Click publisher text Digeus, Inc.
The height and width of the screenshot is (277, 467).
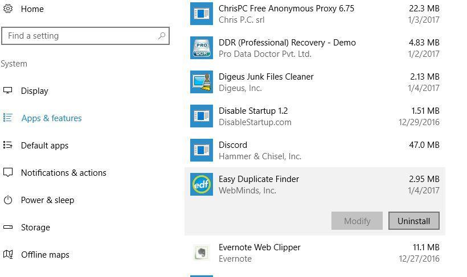(x=240, y=88)
